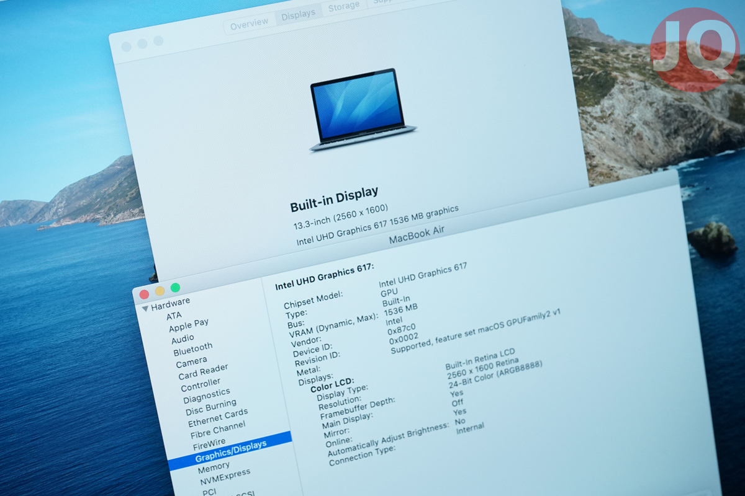Select Memory in the sidebar
745x496 pixels.
click(x=214, y=467)
